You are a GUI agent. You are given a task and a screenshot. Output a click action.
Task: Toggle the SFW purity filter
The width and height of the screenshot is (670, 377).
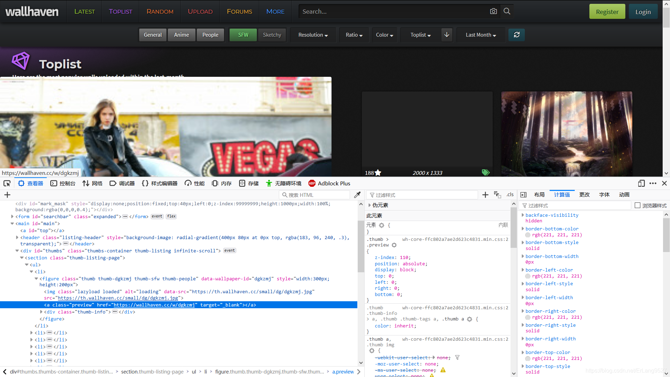243,35
